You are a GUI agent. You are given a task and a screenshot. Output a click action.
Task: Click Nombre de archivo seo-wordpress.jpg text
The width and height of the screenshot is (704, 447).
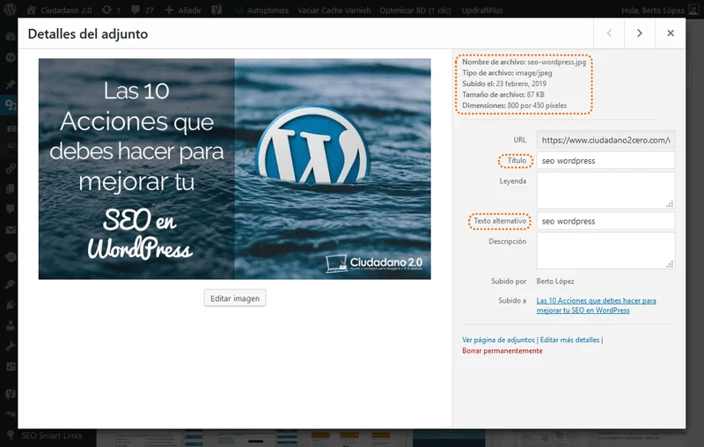click(524, 62)
